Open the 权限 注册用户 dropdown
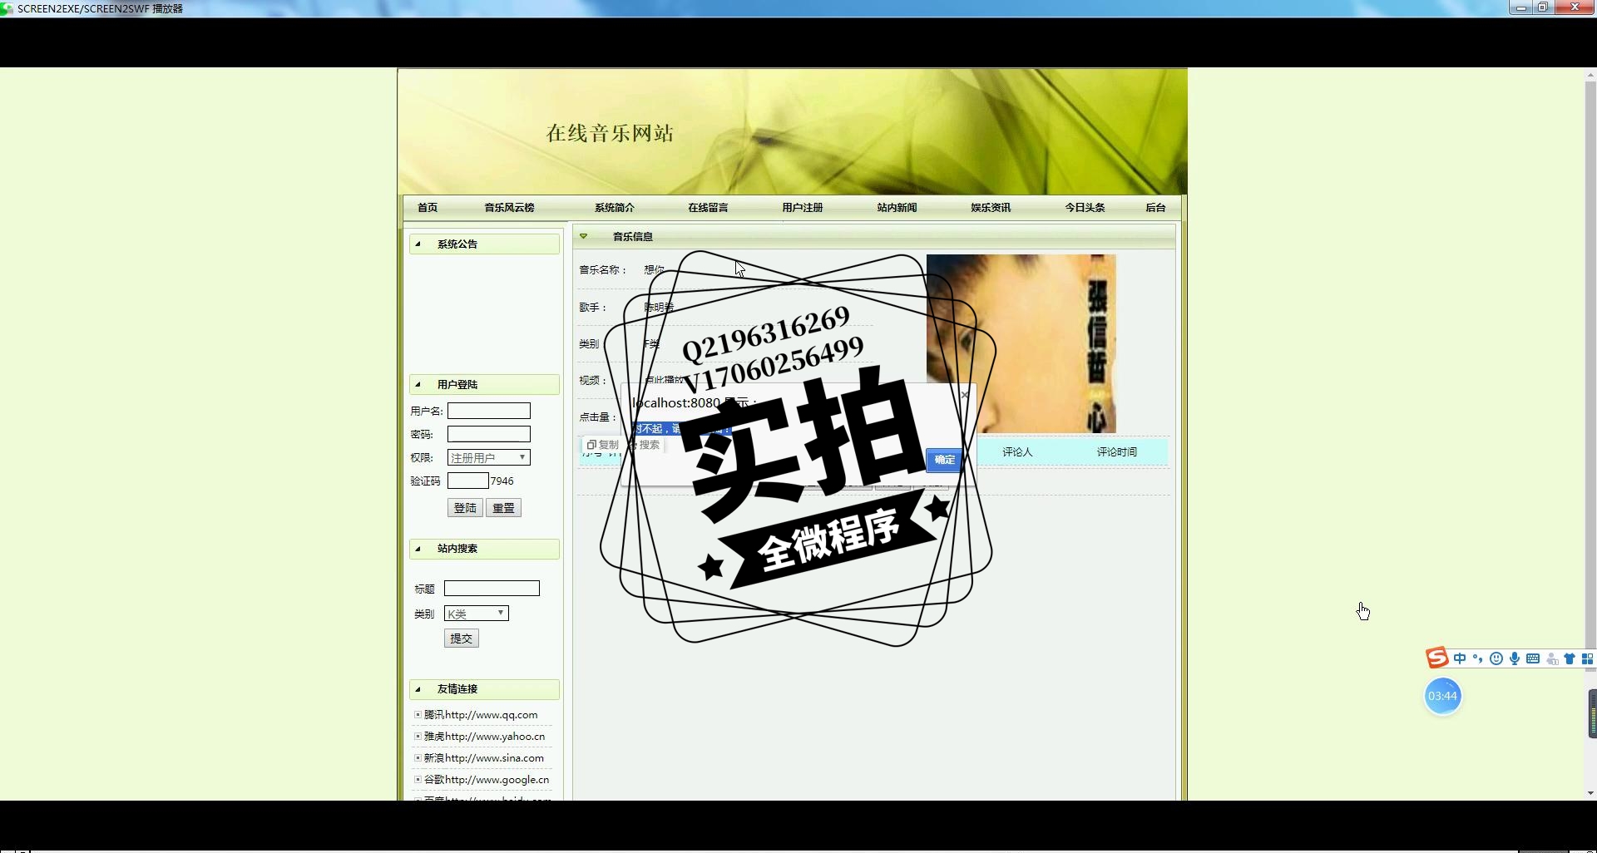Screen dimensions: 1597x853 coord(488,457)
